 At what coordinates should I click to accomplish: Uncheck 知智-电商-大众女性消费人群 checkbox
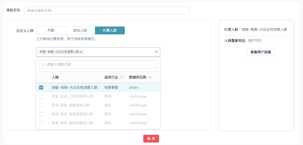pos(41,88)
